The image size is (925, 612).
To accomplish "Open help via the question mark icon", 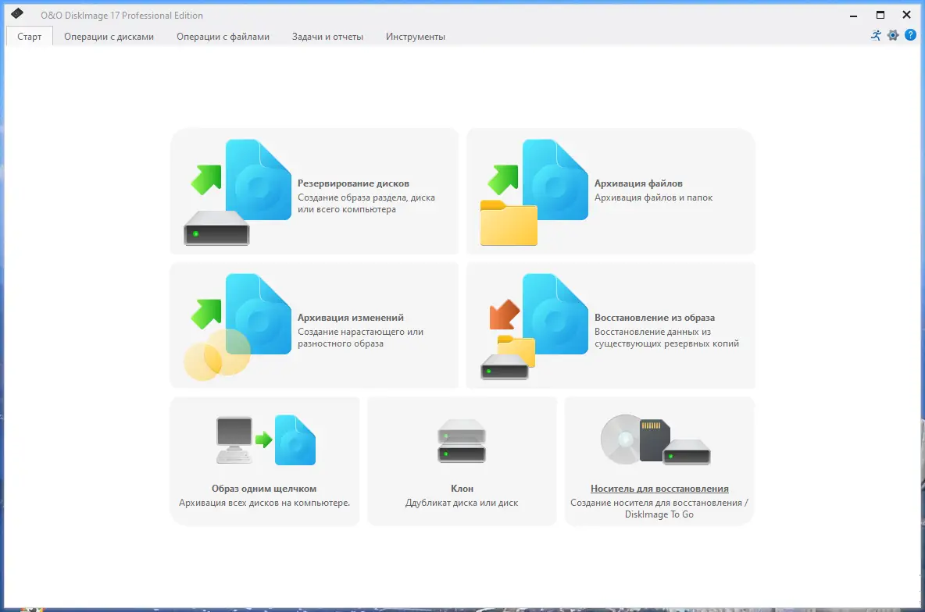I will pyautogui.click(x=909, y=35).
